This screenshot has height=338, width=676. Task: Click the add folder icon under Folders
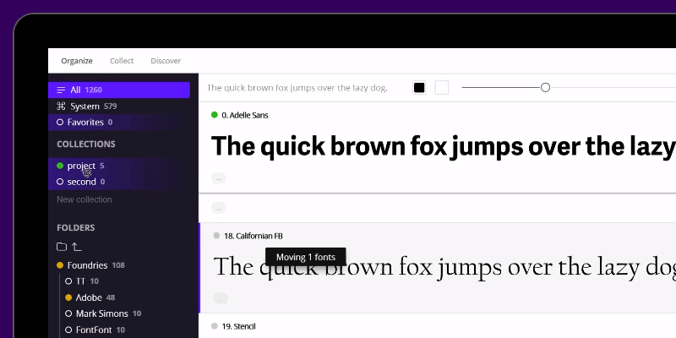(61, 247)
